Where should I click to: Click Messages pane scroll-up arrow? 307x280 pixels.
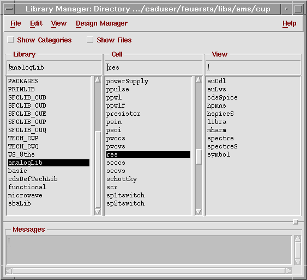pyautogui.click(x=298, y=238)
